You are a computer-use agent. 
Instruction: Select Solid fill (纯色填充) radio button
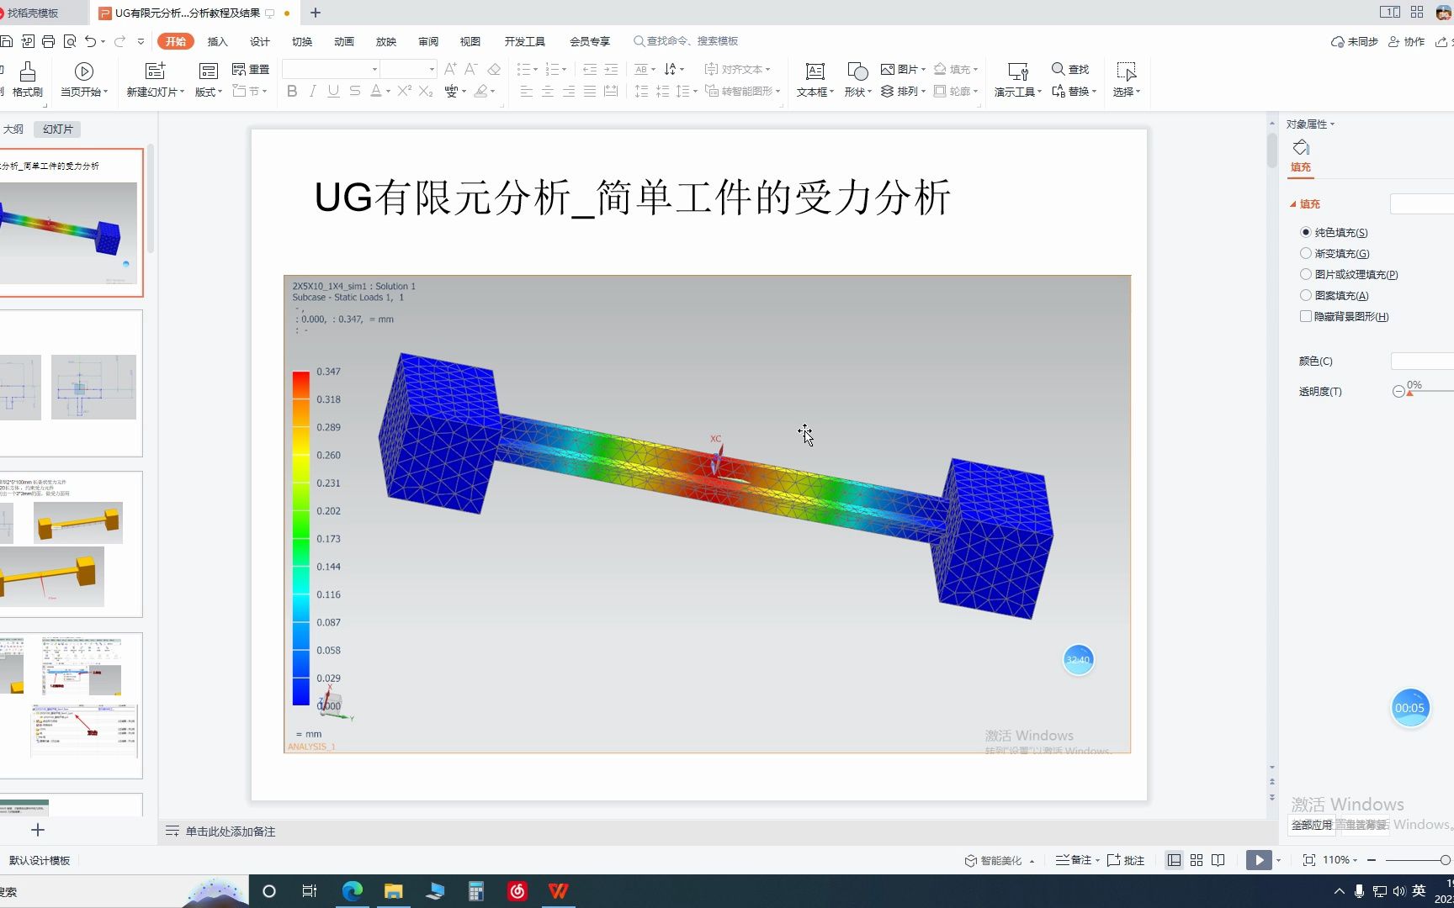(1306, 232)
